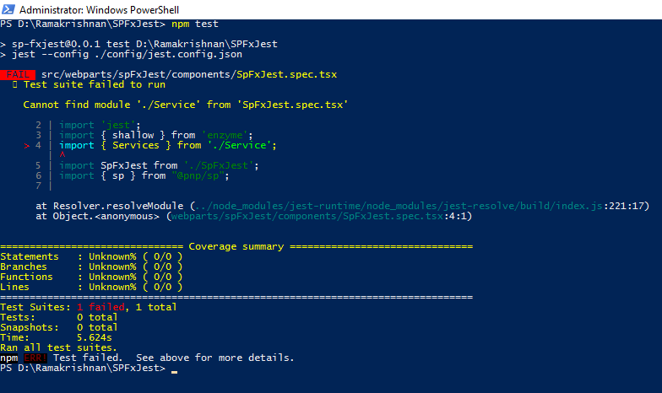Click the jest-resolve index.js stack trace path
The width and height of the screenshot is (662, 393).
[x=399, y=206]
